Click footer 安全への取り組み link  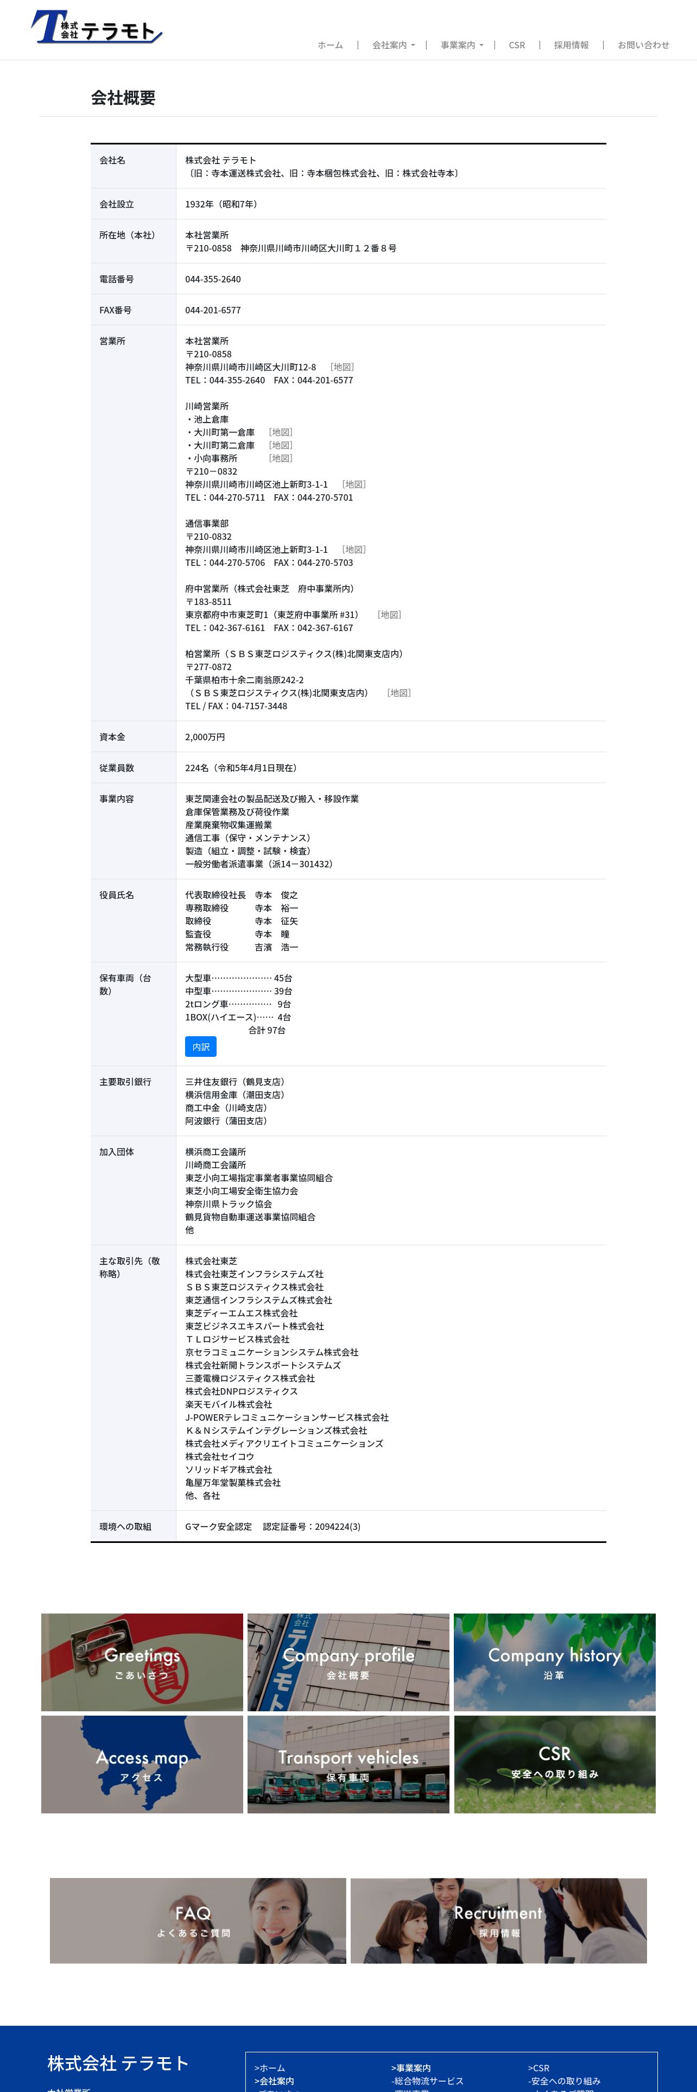564,2081
